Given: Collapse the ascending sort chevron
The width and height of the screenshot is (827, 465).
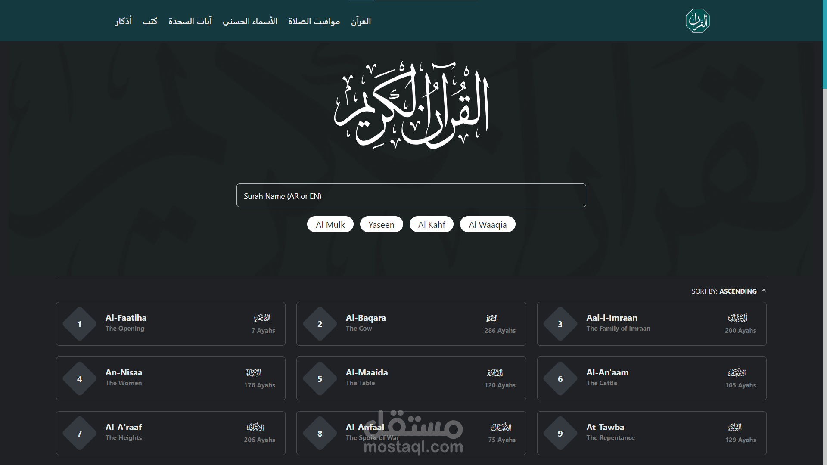Looking at the screenshot, I should (764, 291).
